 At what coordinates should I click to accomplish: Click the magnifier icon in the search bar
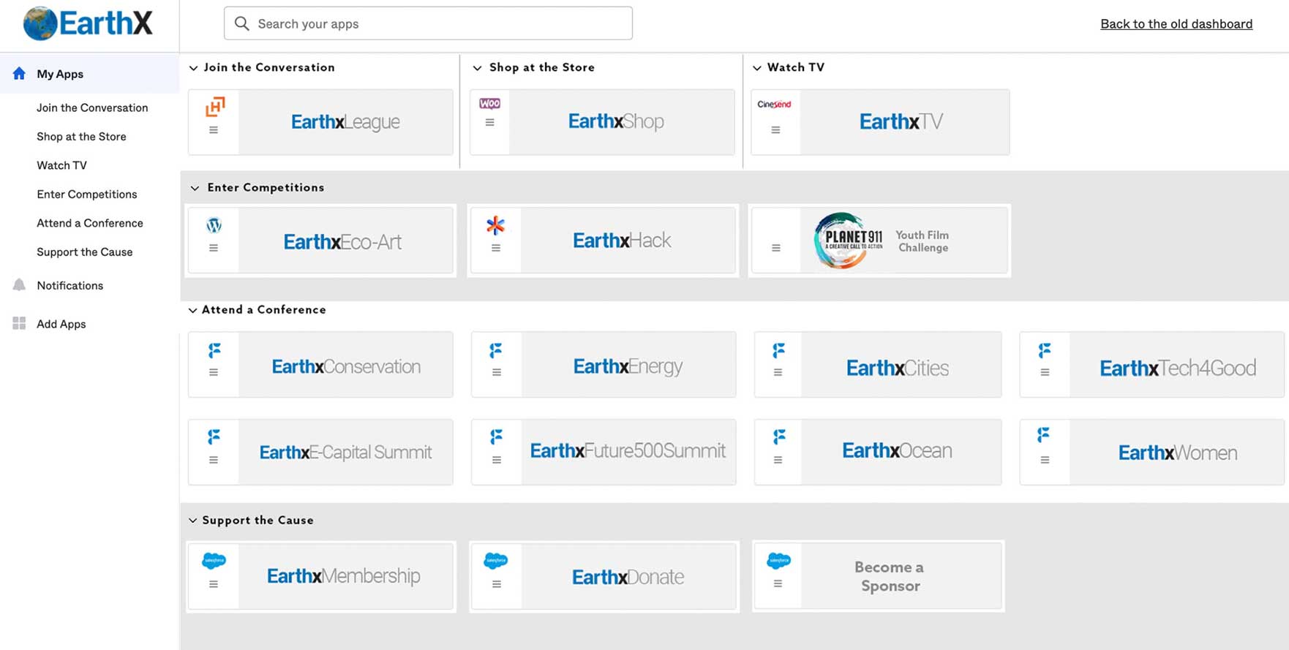click(x=242, y=23)
